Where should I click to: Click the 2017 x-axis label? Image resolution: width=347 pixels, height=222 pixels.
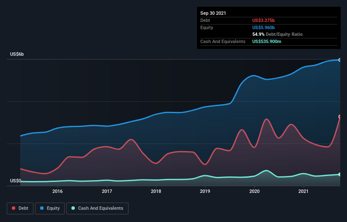[x=107, y=191]
